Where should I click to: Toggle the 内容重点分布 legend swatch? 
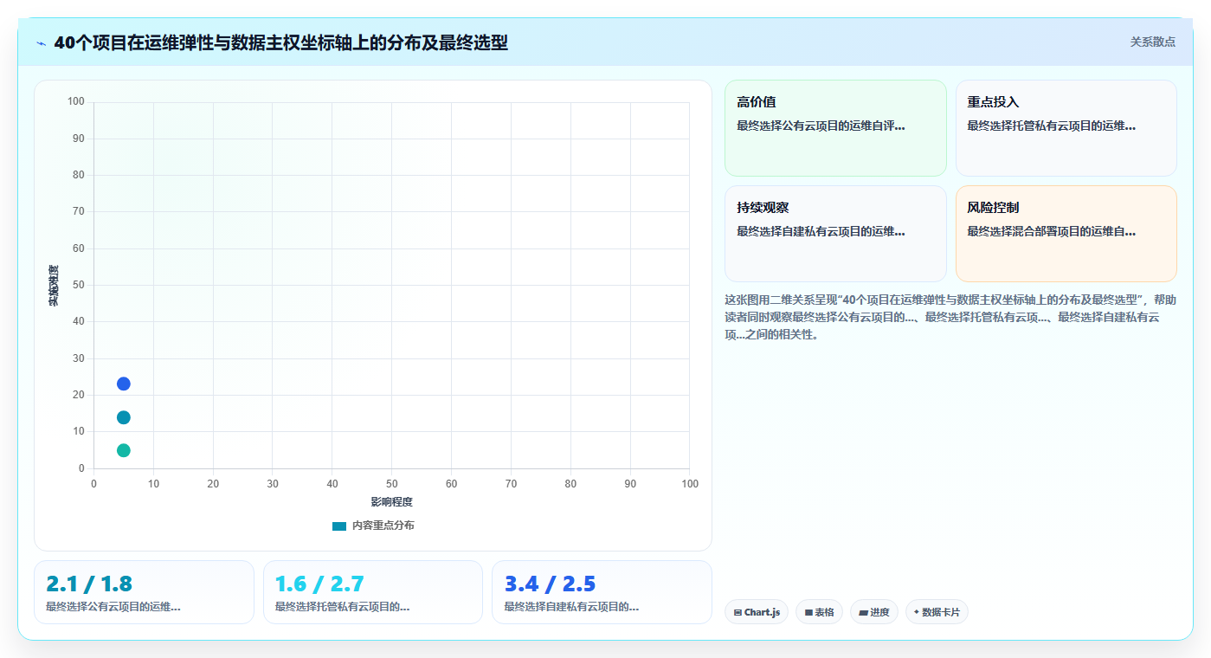pyautogui.click(x=339, y=526)
